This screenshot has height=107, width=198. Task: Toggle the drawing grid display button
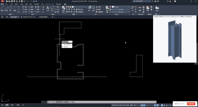(x=134, y=105)
